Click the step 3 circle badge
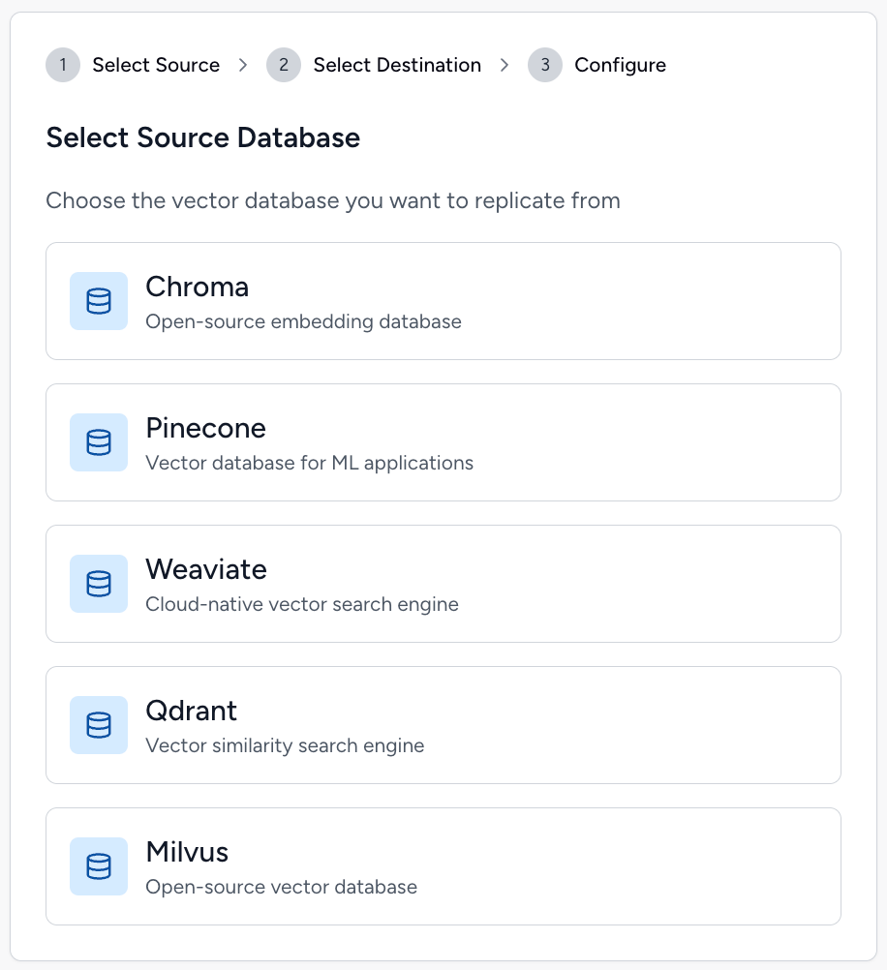The image size is (887, 970). pyautogui.click(x=545, y=65)
